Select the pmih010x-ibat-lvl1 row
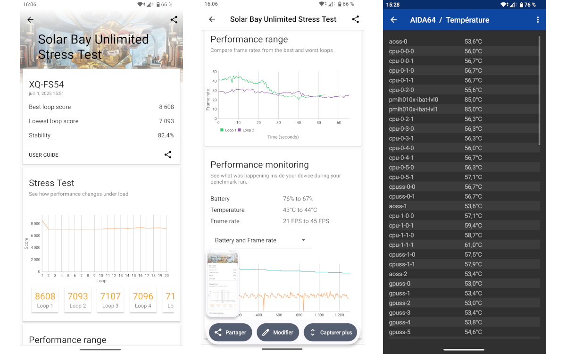This screenshot has height=354, width=566. (463, 110)
